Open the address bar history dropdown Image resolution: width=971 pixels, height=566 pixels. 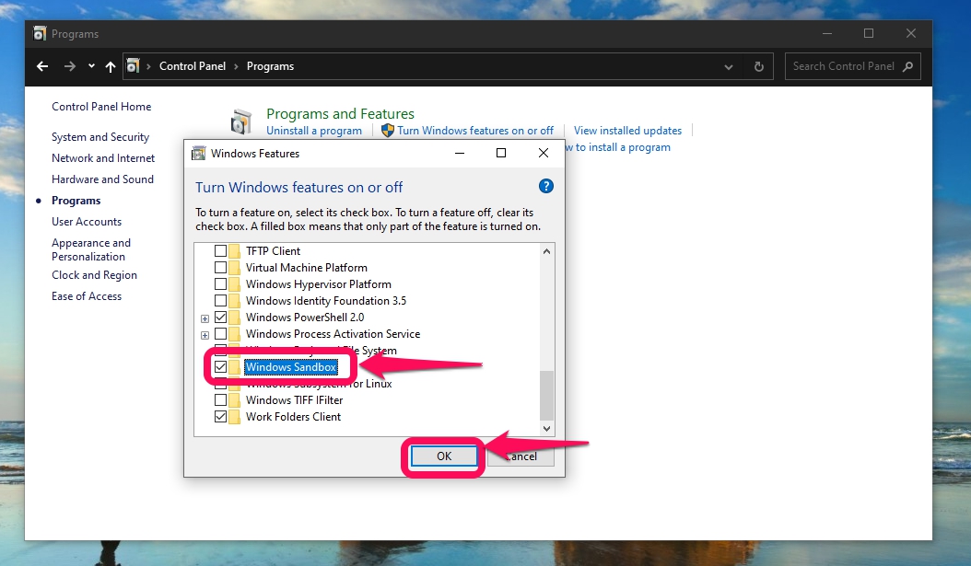pyautogui.click(x=728, y=67)
